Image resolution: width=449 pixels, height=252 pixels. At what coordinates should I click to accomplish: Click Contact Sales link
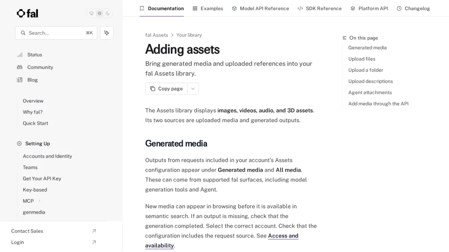27,231
